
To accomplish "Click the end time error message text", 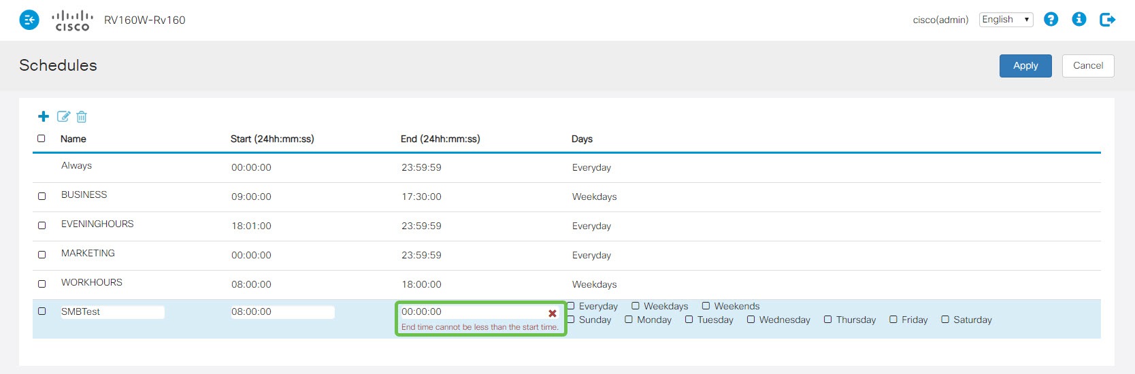I will point(480,327).
